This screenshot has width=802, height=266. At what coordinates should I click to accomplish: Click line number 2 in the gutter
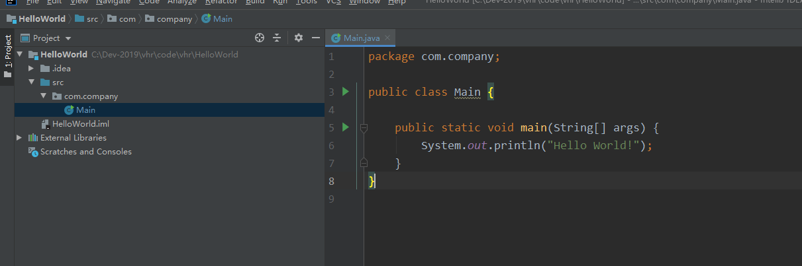(331, 75)
